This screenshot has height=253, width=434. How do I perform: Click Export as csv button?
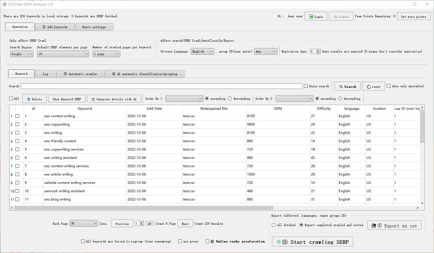click(x=394, y=226)
